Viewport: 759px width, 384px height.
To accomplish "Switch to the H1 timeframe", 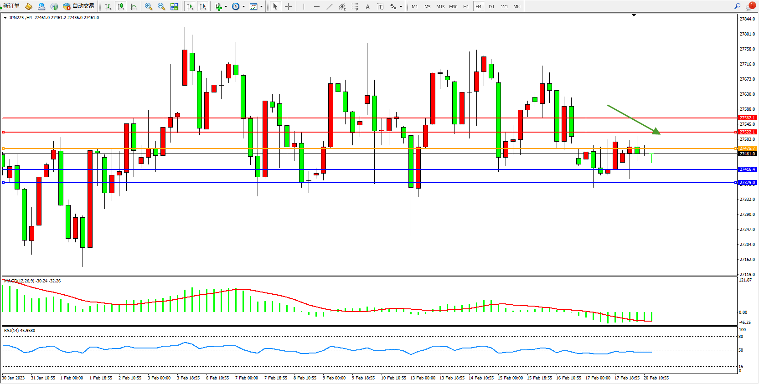I will 466,6.
